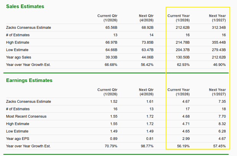This screenshot has height=156, width=237.
Task: Click Zacks Consensus Estimate label in Sales table
Action: coord(29,28)
